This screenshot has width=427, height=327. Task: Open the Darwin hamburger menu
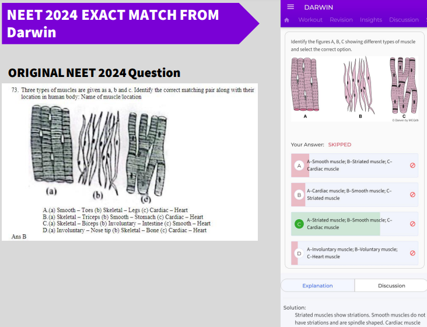coord(290,7)
